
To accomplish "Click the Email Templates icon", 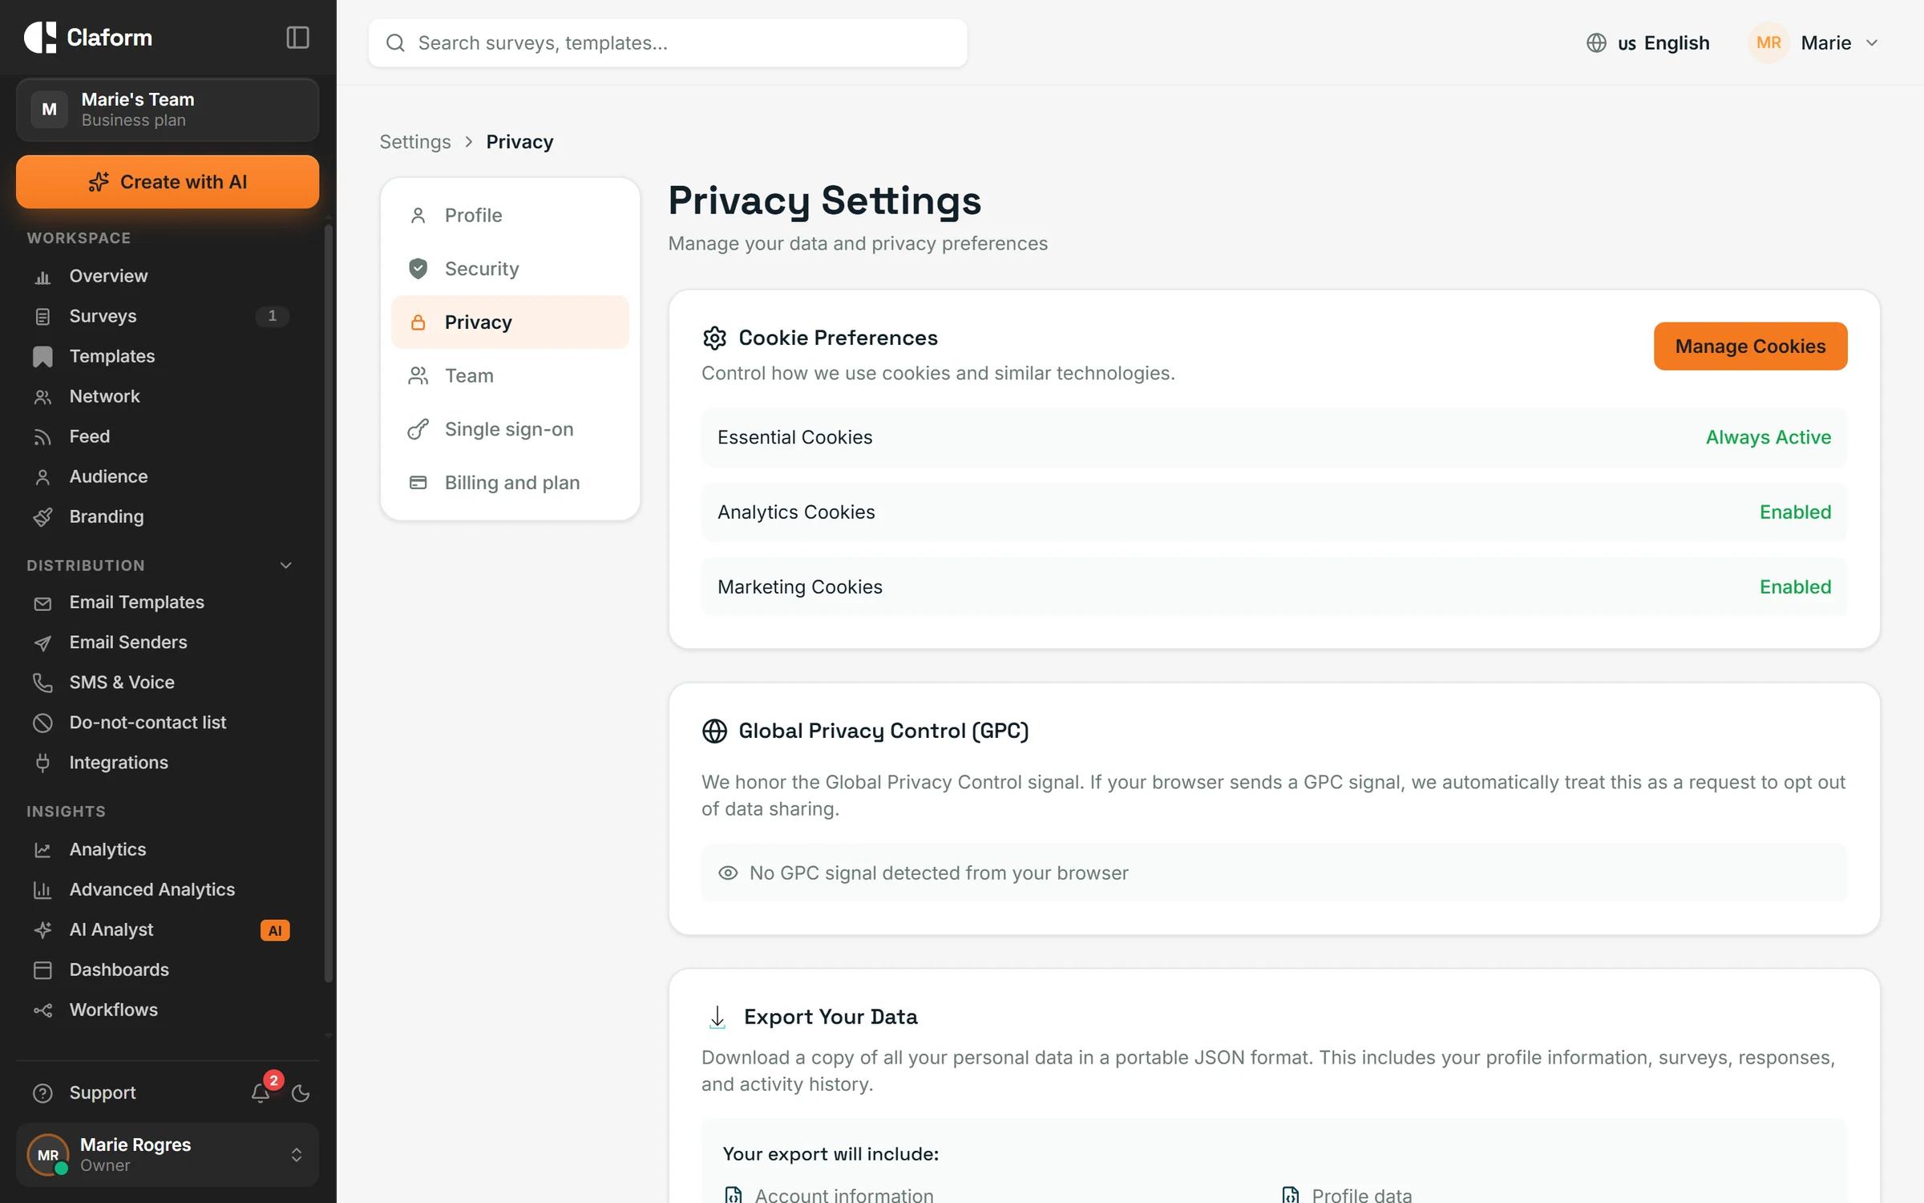I will point(42,603).
